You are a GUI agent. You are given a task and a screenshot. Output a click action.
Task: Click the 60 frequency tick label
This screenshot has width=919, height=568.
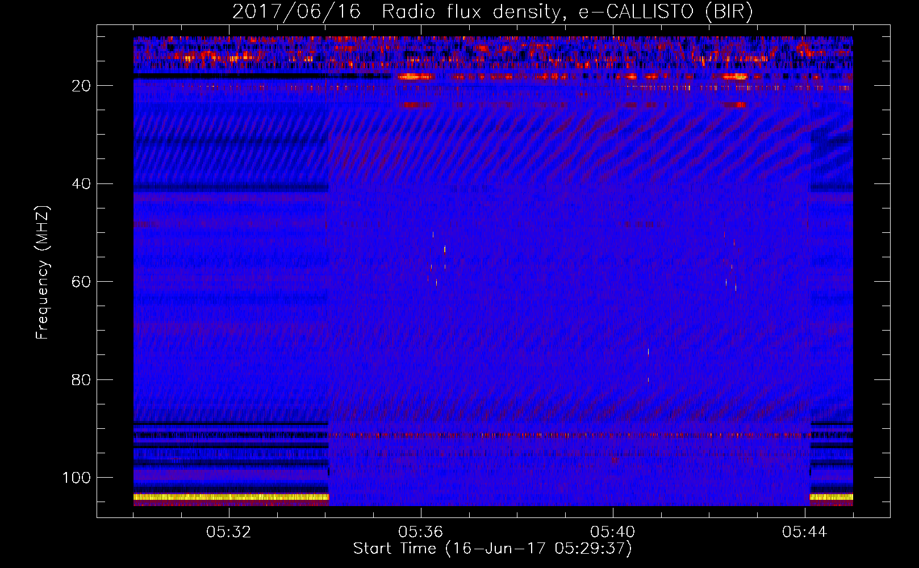82,282
